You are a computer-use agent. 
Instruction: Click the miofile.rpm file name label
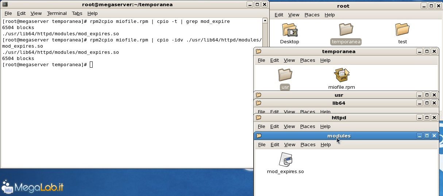pyautogui.click(x=342, y=87)
